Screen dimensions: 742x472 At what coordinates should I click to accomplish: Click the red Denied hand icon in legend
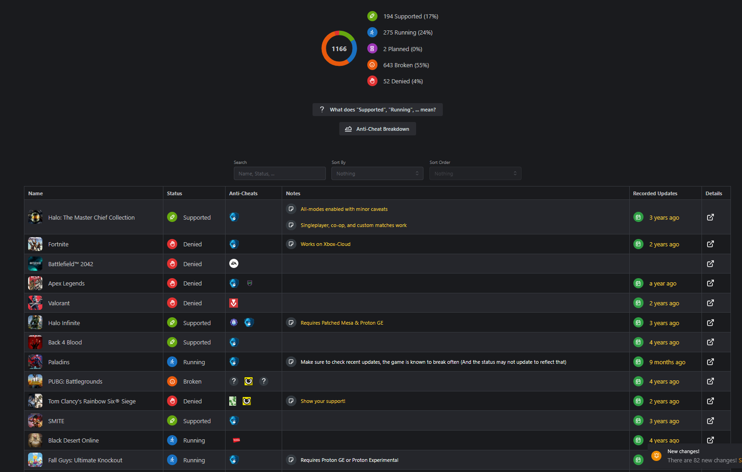(372, 81)
